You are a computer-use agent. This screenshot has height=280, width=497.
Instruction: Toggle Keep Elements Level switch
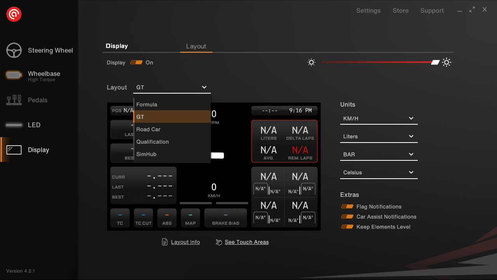[347, 227]
